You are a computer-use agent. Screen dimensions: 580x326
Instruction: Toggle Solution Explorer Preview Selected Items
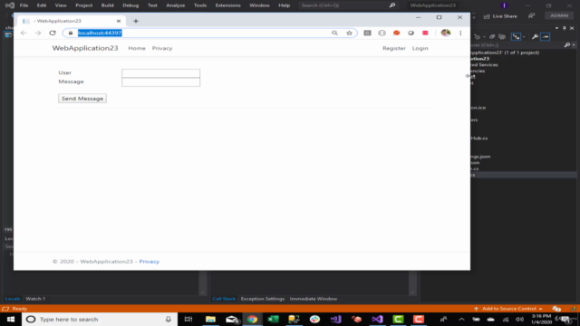[546, 36]
